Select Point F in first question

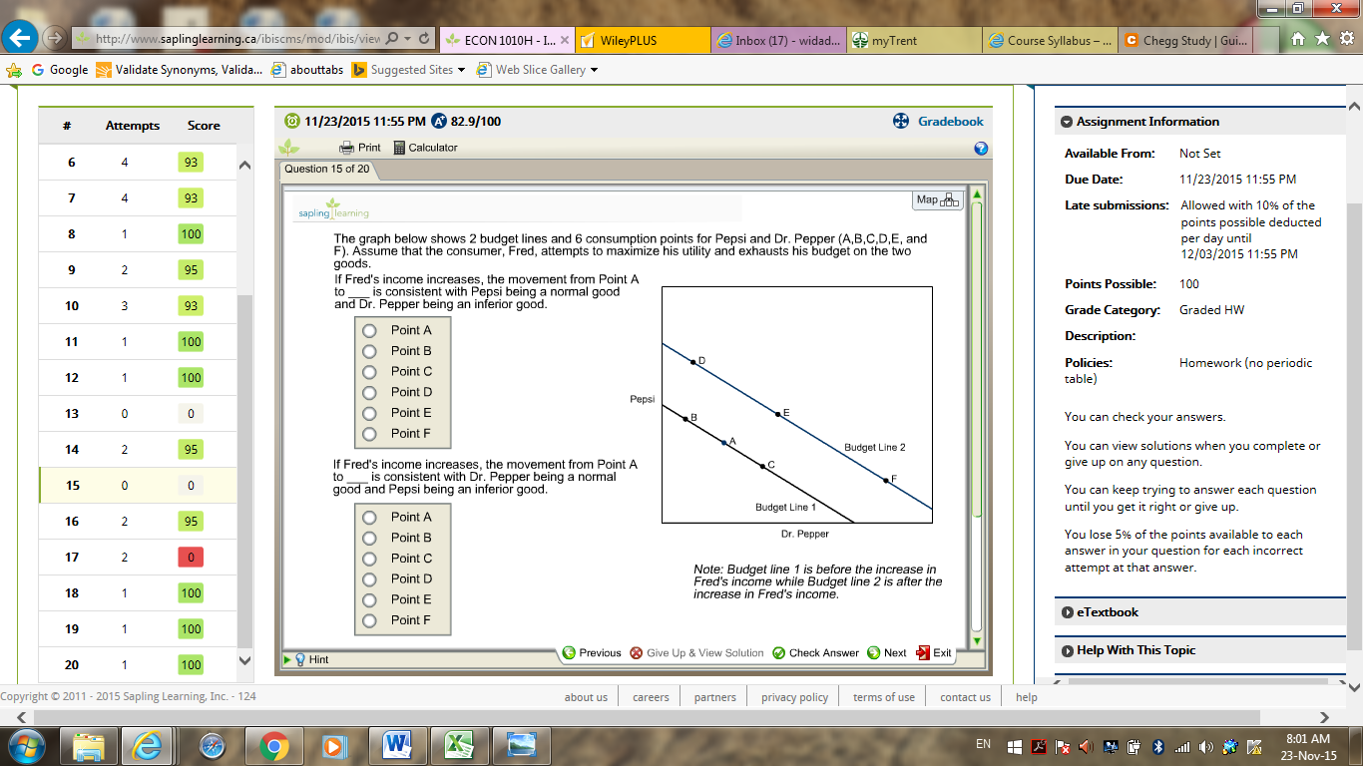point(369,434)
